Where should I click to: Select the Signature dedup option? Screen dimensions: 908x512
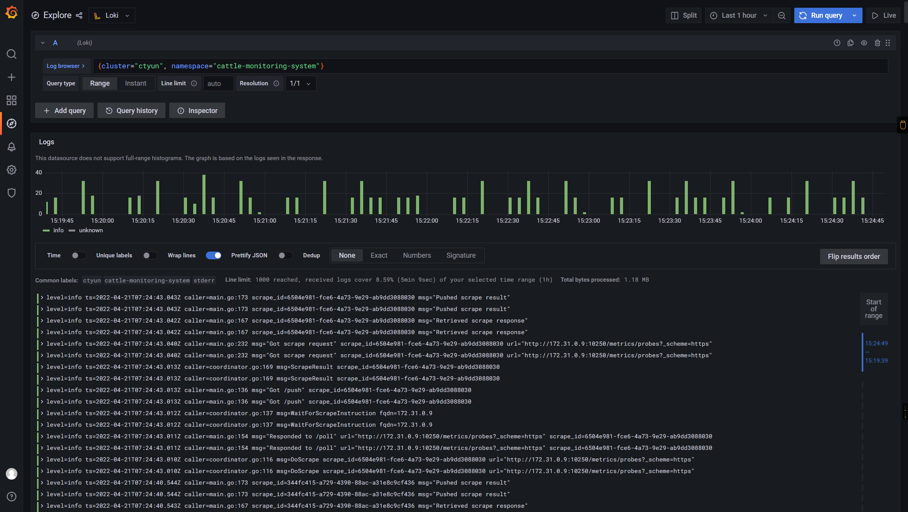[x=461, y=255]
